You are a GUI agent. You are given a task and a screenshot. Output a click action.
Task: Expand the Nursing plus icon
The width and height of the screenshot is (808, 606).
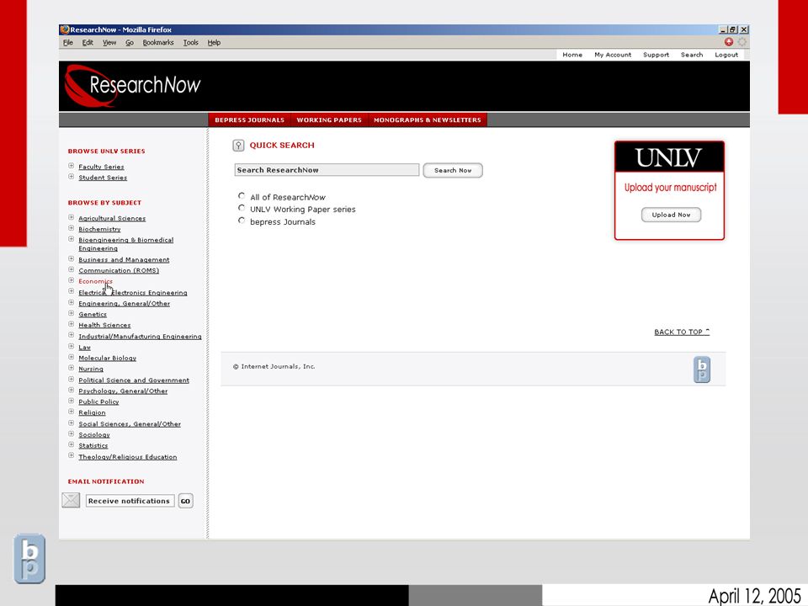71,368
